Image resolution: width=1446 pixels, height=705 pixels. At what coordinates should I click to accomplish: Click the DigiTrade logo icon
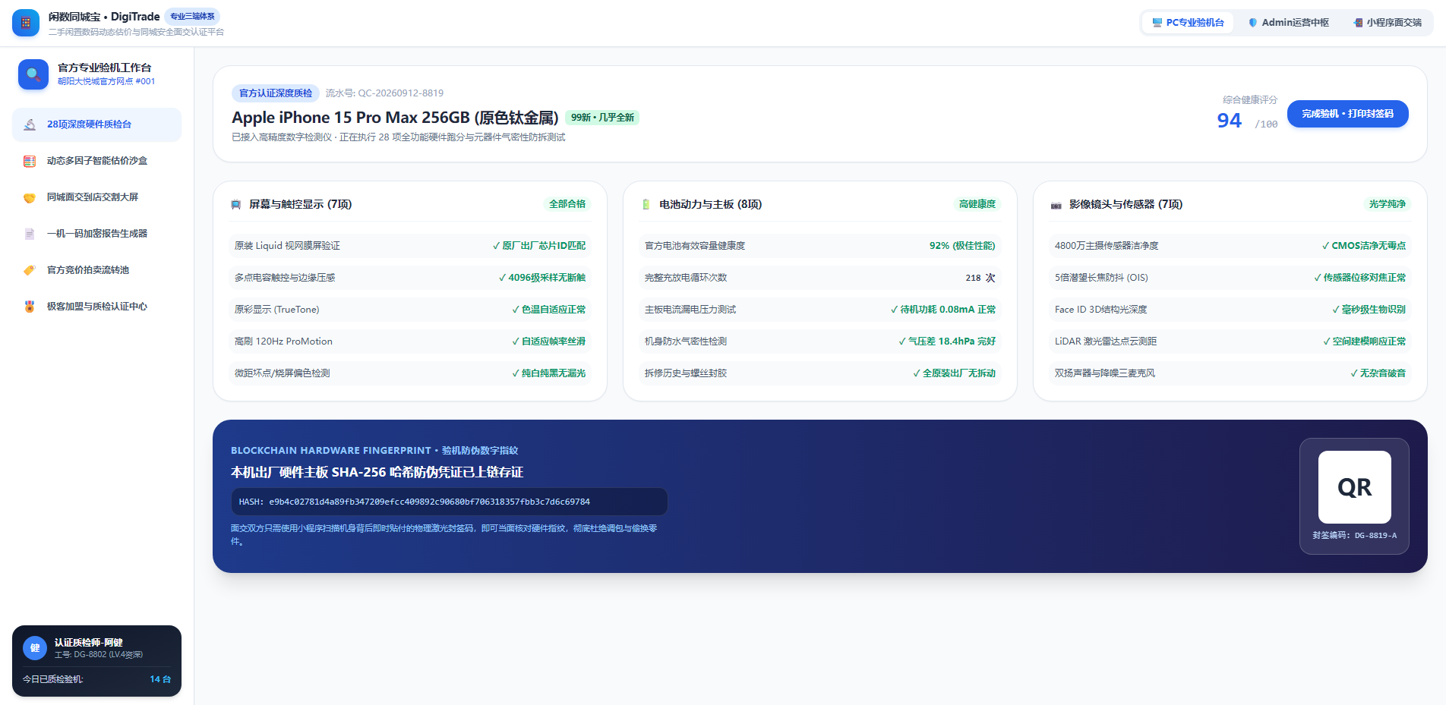tap(26, 23)
